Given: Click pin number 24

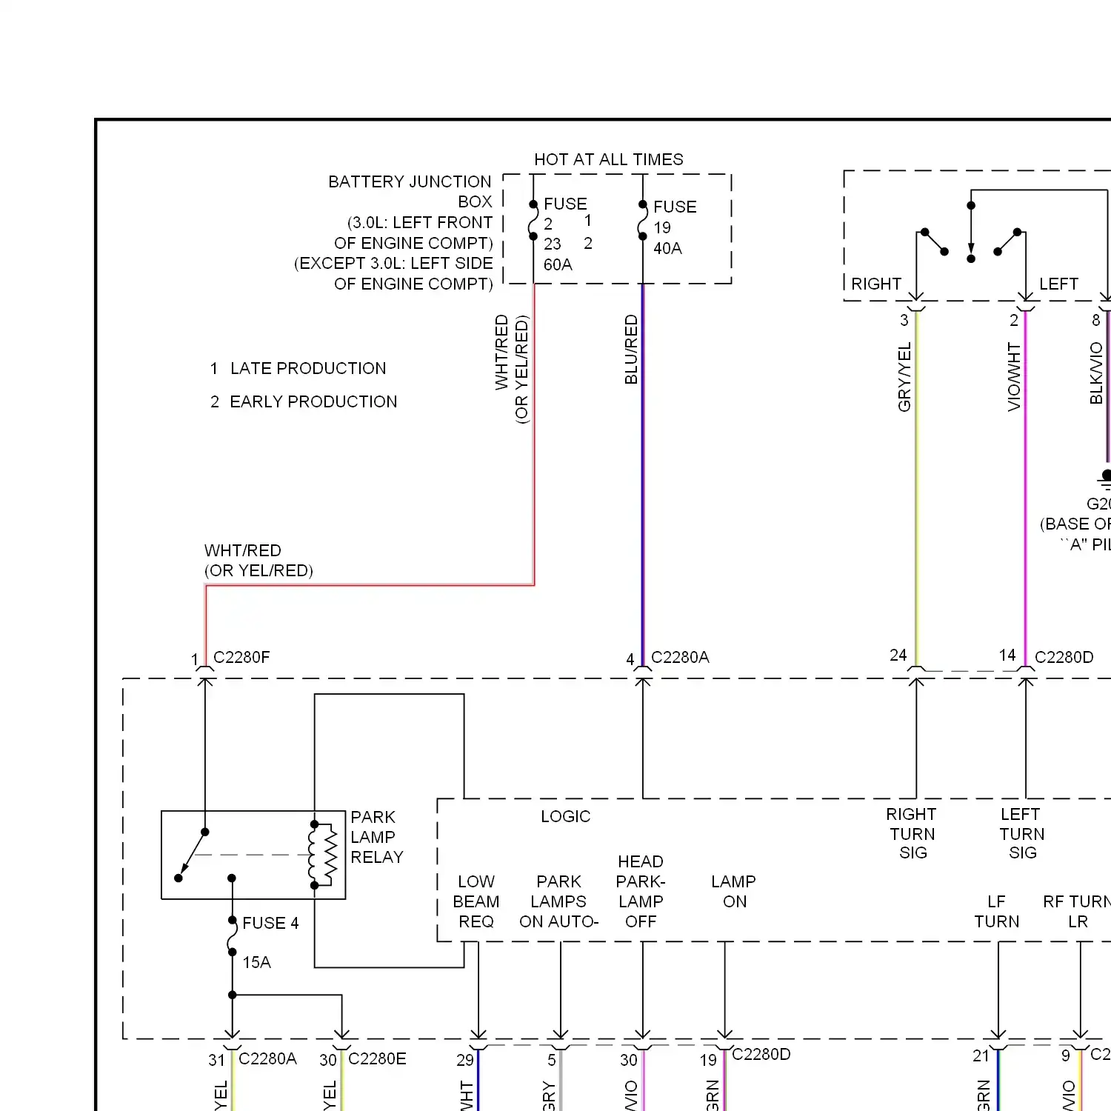Looking at the screenshot, I should pyautogui.click(x=898, y=655).
